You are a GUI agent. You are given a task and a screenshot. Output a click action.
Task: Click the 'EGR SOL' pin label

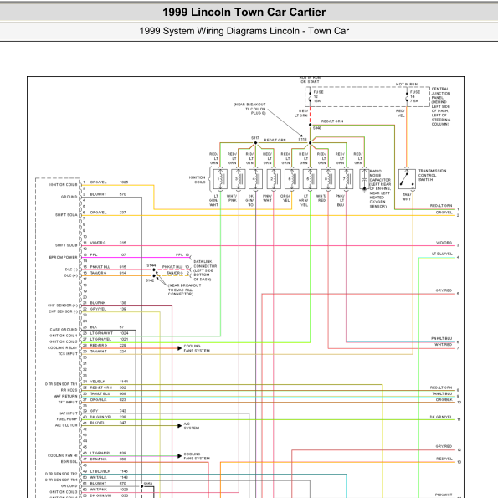click(x=69, y=462)
